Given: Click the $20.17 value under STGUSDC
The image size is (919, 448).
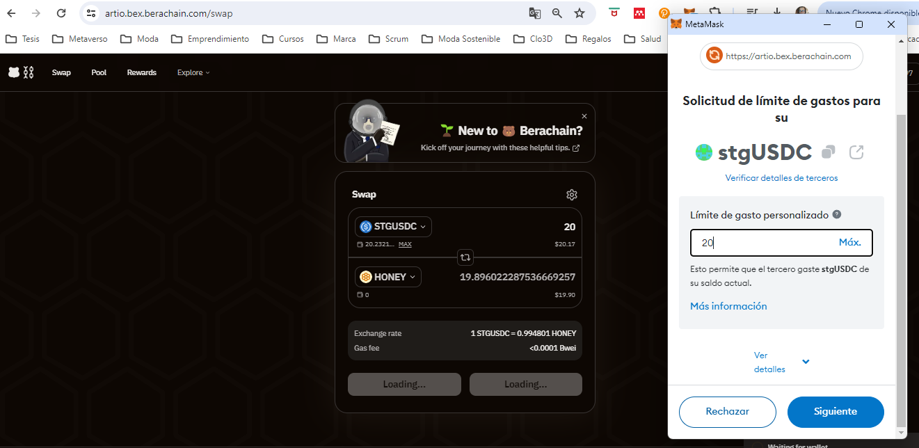Looking at the screenshot, I should click(564, 244).
